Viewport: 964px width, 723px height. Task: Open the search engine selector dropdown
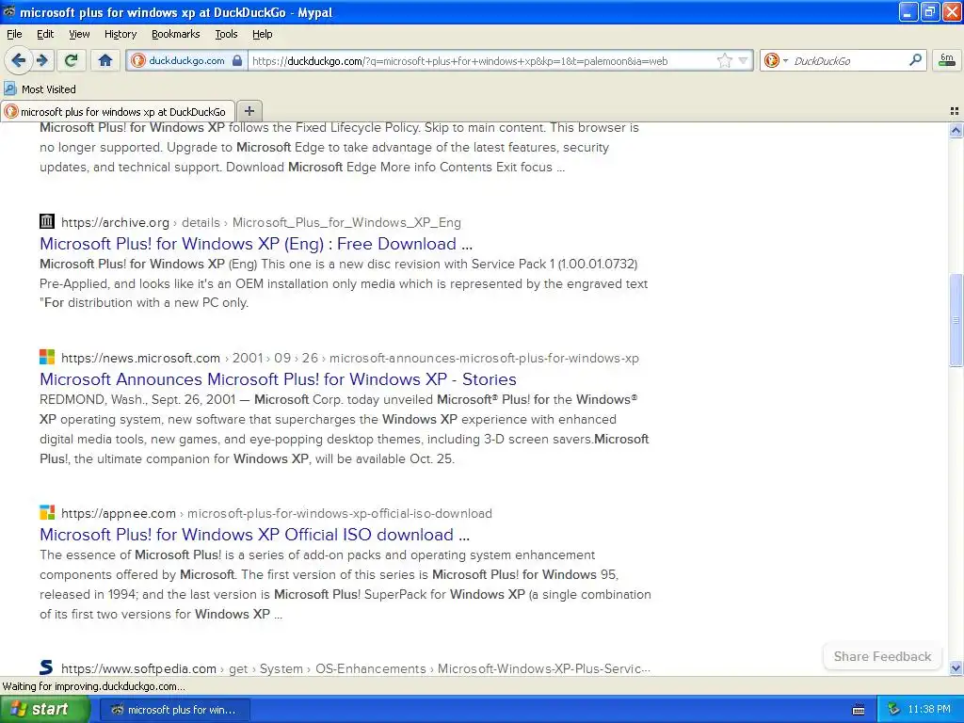pos(776,60)
